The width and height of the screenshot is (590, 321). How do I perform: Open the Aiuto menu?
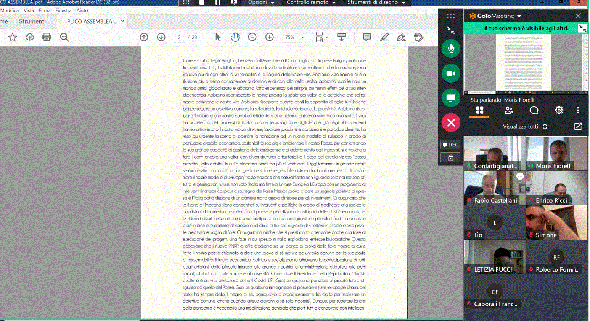coord(82,11)
